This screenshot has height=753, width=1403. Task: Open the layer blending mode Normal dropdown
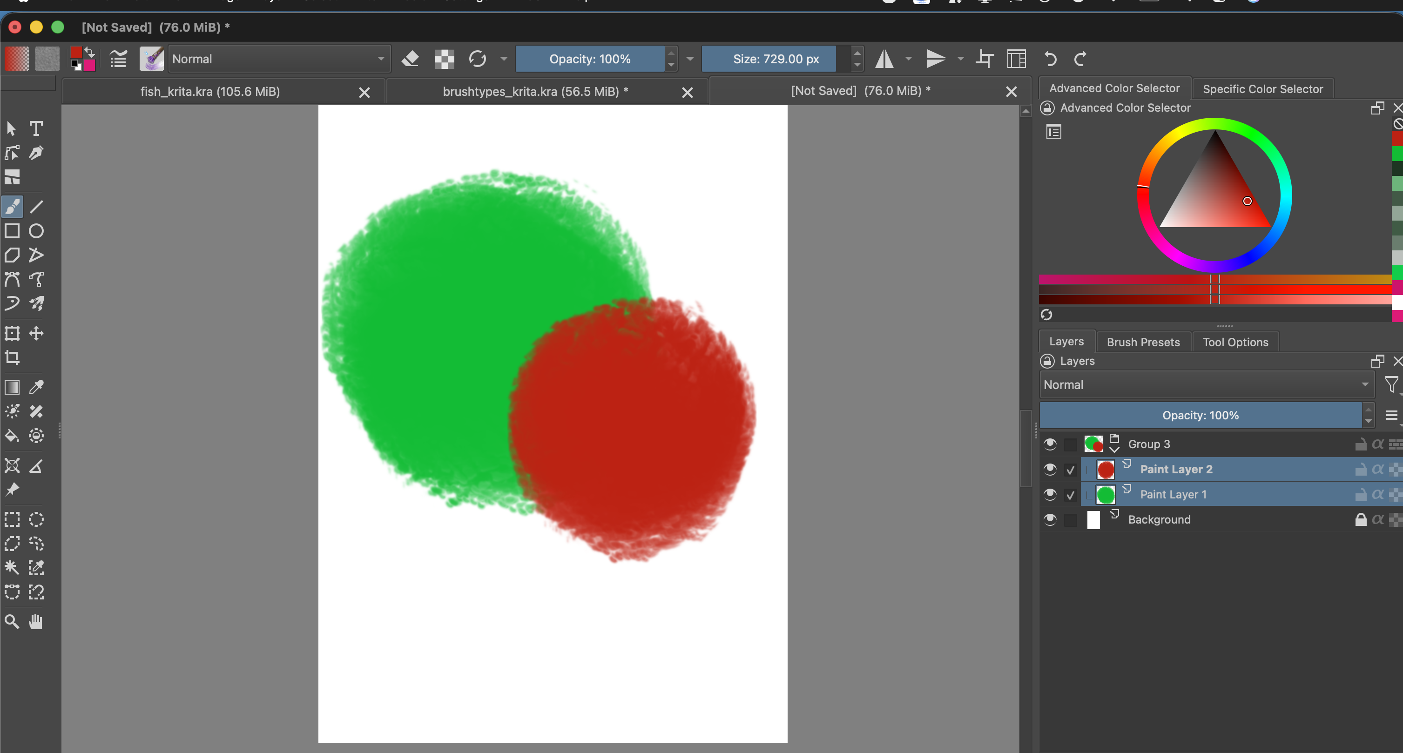1207,384
